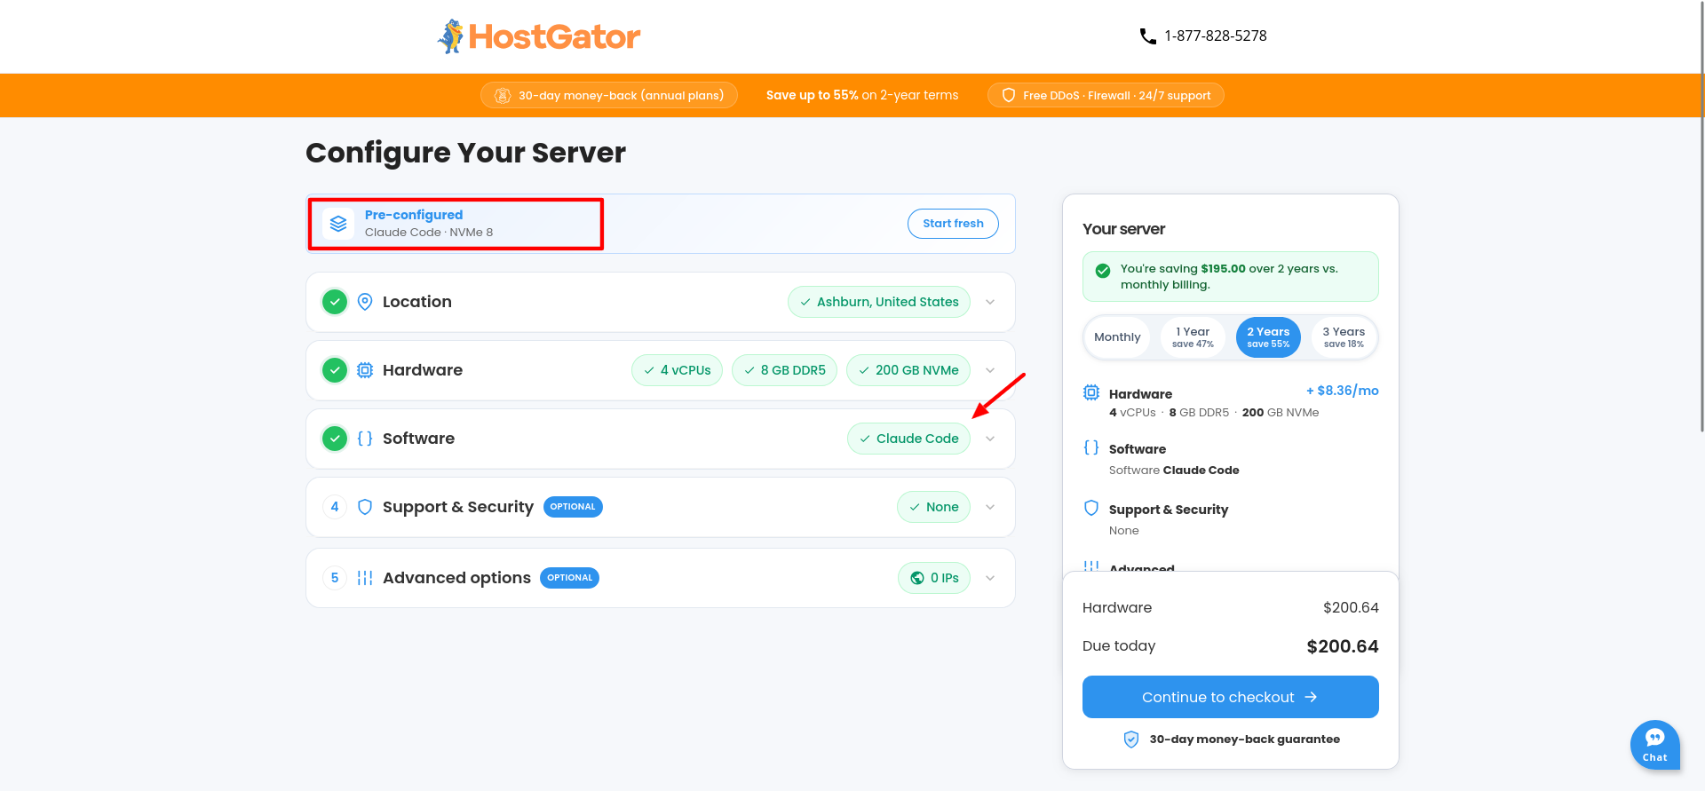Click the Hardware chip icon in Your server
Image resolution: width=1705 pixels, height=791 pixels.
pyautogui.click(x=1091, y=392)
